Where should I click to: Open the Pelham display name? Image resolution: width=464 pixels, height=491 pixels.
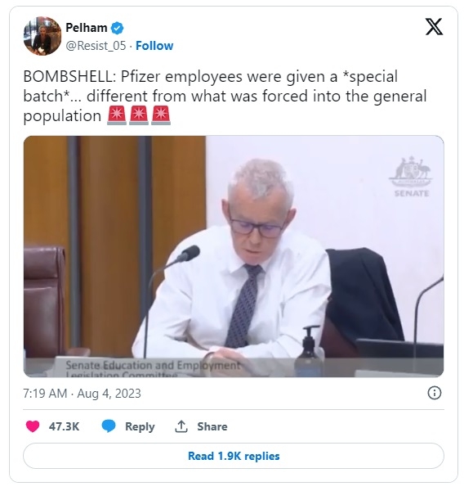[87, 28]
